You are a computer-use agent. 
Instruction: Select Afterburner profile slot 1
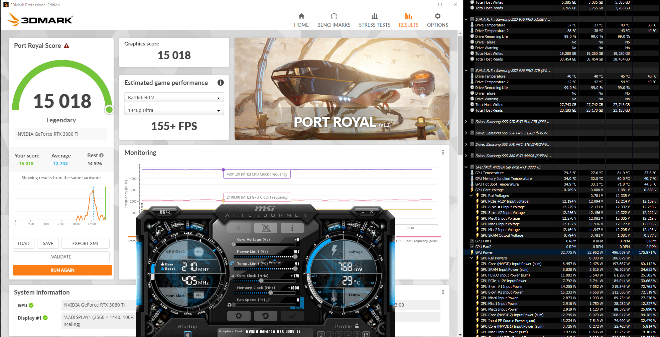[321, 334]
